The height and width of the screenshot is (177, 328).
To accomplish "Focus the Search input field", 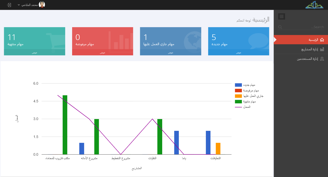I will pyautogui.click(x=301, y=27).
